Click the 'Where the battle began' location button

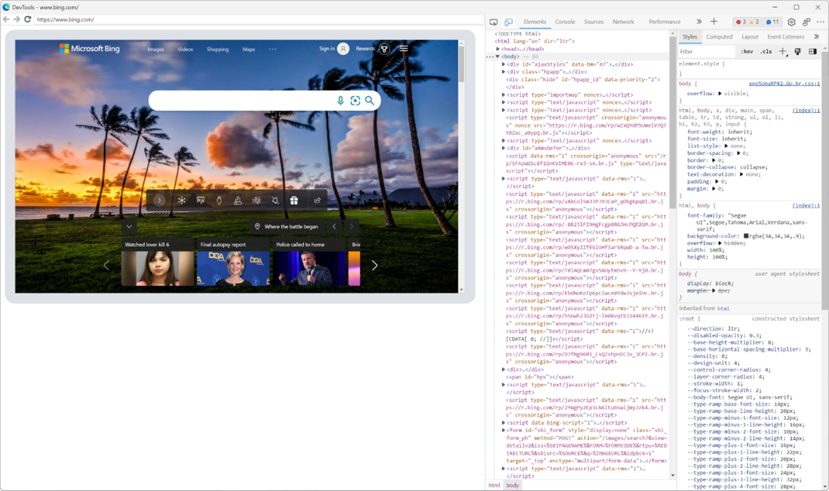(x=286, y=226)
